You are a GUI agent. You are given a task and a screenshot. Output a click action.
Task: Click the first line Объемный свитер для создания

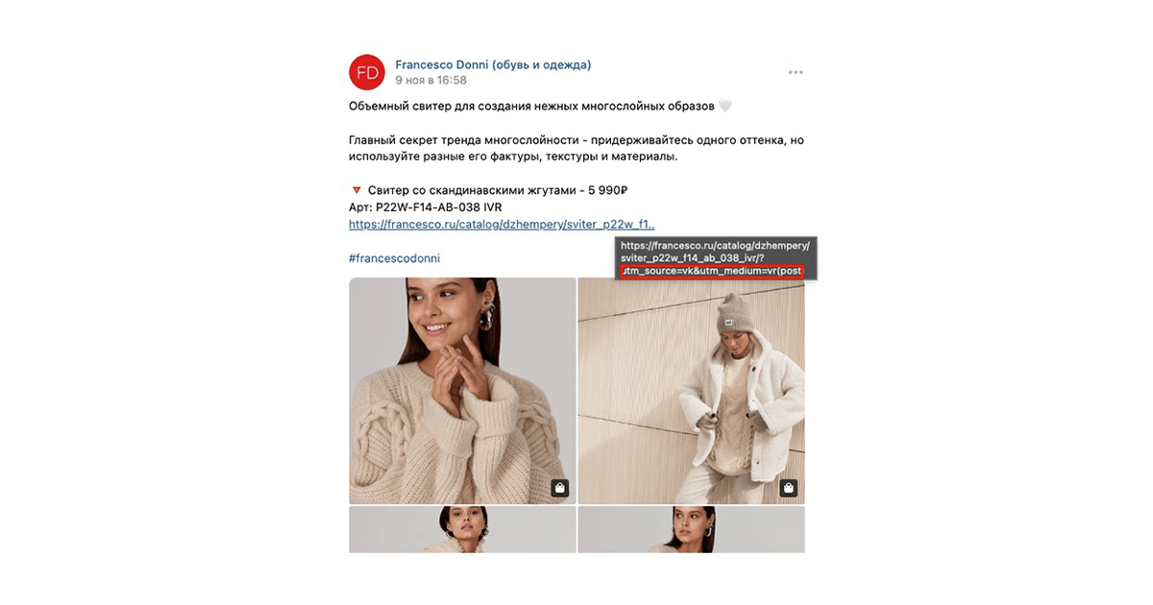coord(532,106)
